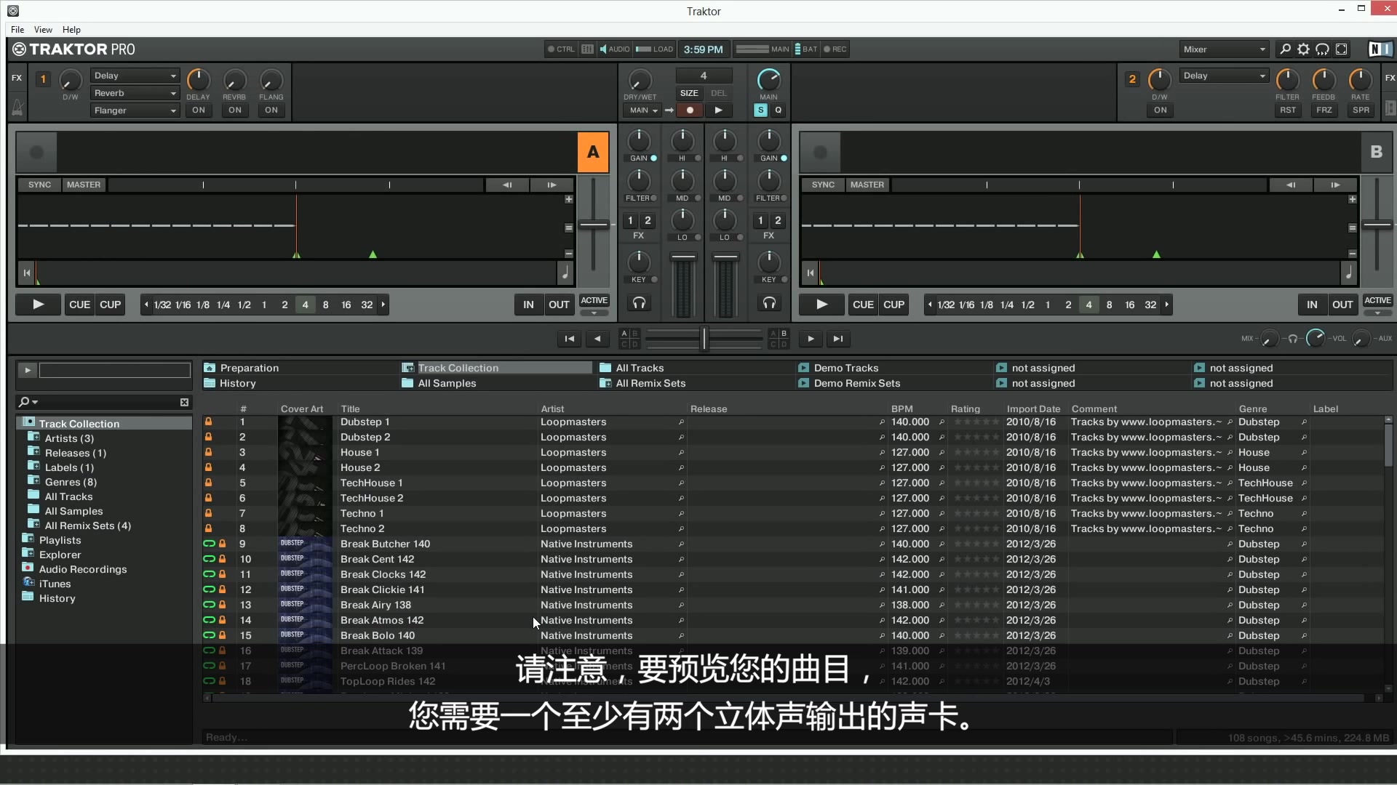Open the Help menu
This screenshot has width=1397, height=785.
coord(71,30)
